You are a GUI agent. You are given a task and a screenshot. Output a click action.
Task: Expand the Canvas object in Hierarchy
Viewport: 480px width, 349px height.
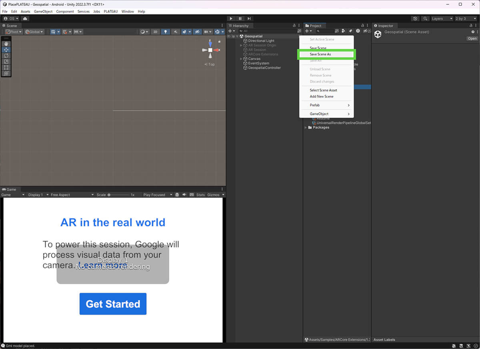[241, 59]
